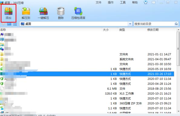This screenshot has height=116, width=180.
Task: Click the 328.0 KB size cell
Action: coord(111,94)
